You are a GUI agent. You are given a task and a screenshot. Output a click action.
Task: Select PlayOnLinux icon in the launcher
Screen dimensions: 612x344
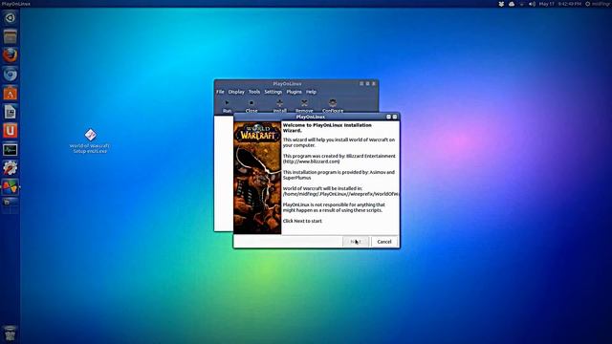click(x=11, y=187)
